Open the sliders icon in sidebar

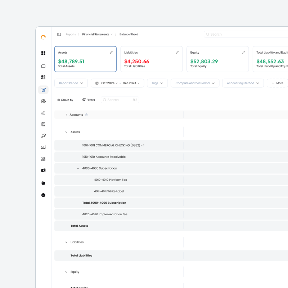pos(43,159)
